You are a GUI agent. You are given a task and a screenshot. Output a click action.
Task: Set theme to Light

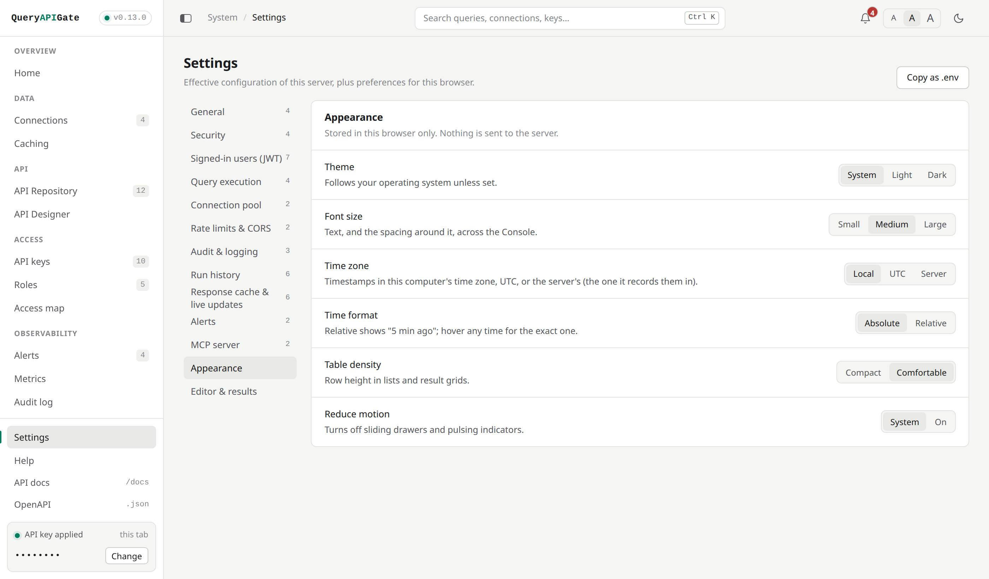click(x=901, y=175)
